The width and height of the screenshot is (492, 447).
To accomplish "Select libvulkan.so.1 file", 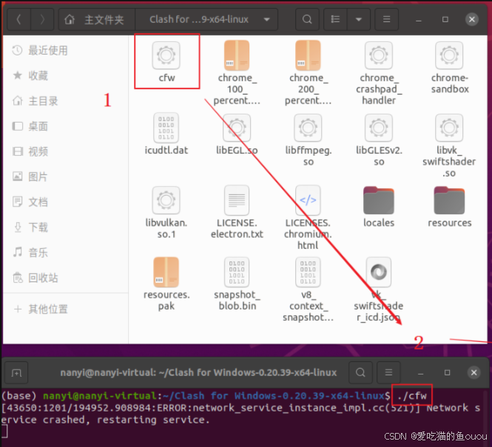I will pyautogui.click(x=166, y=212).
